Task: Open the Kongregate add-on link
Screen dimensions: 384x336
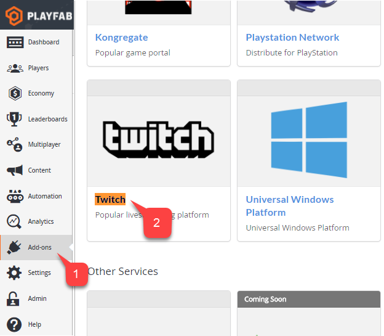Action: [x=121, y=38]
